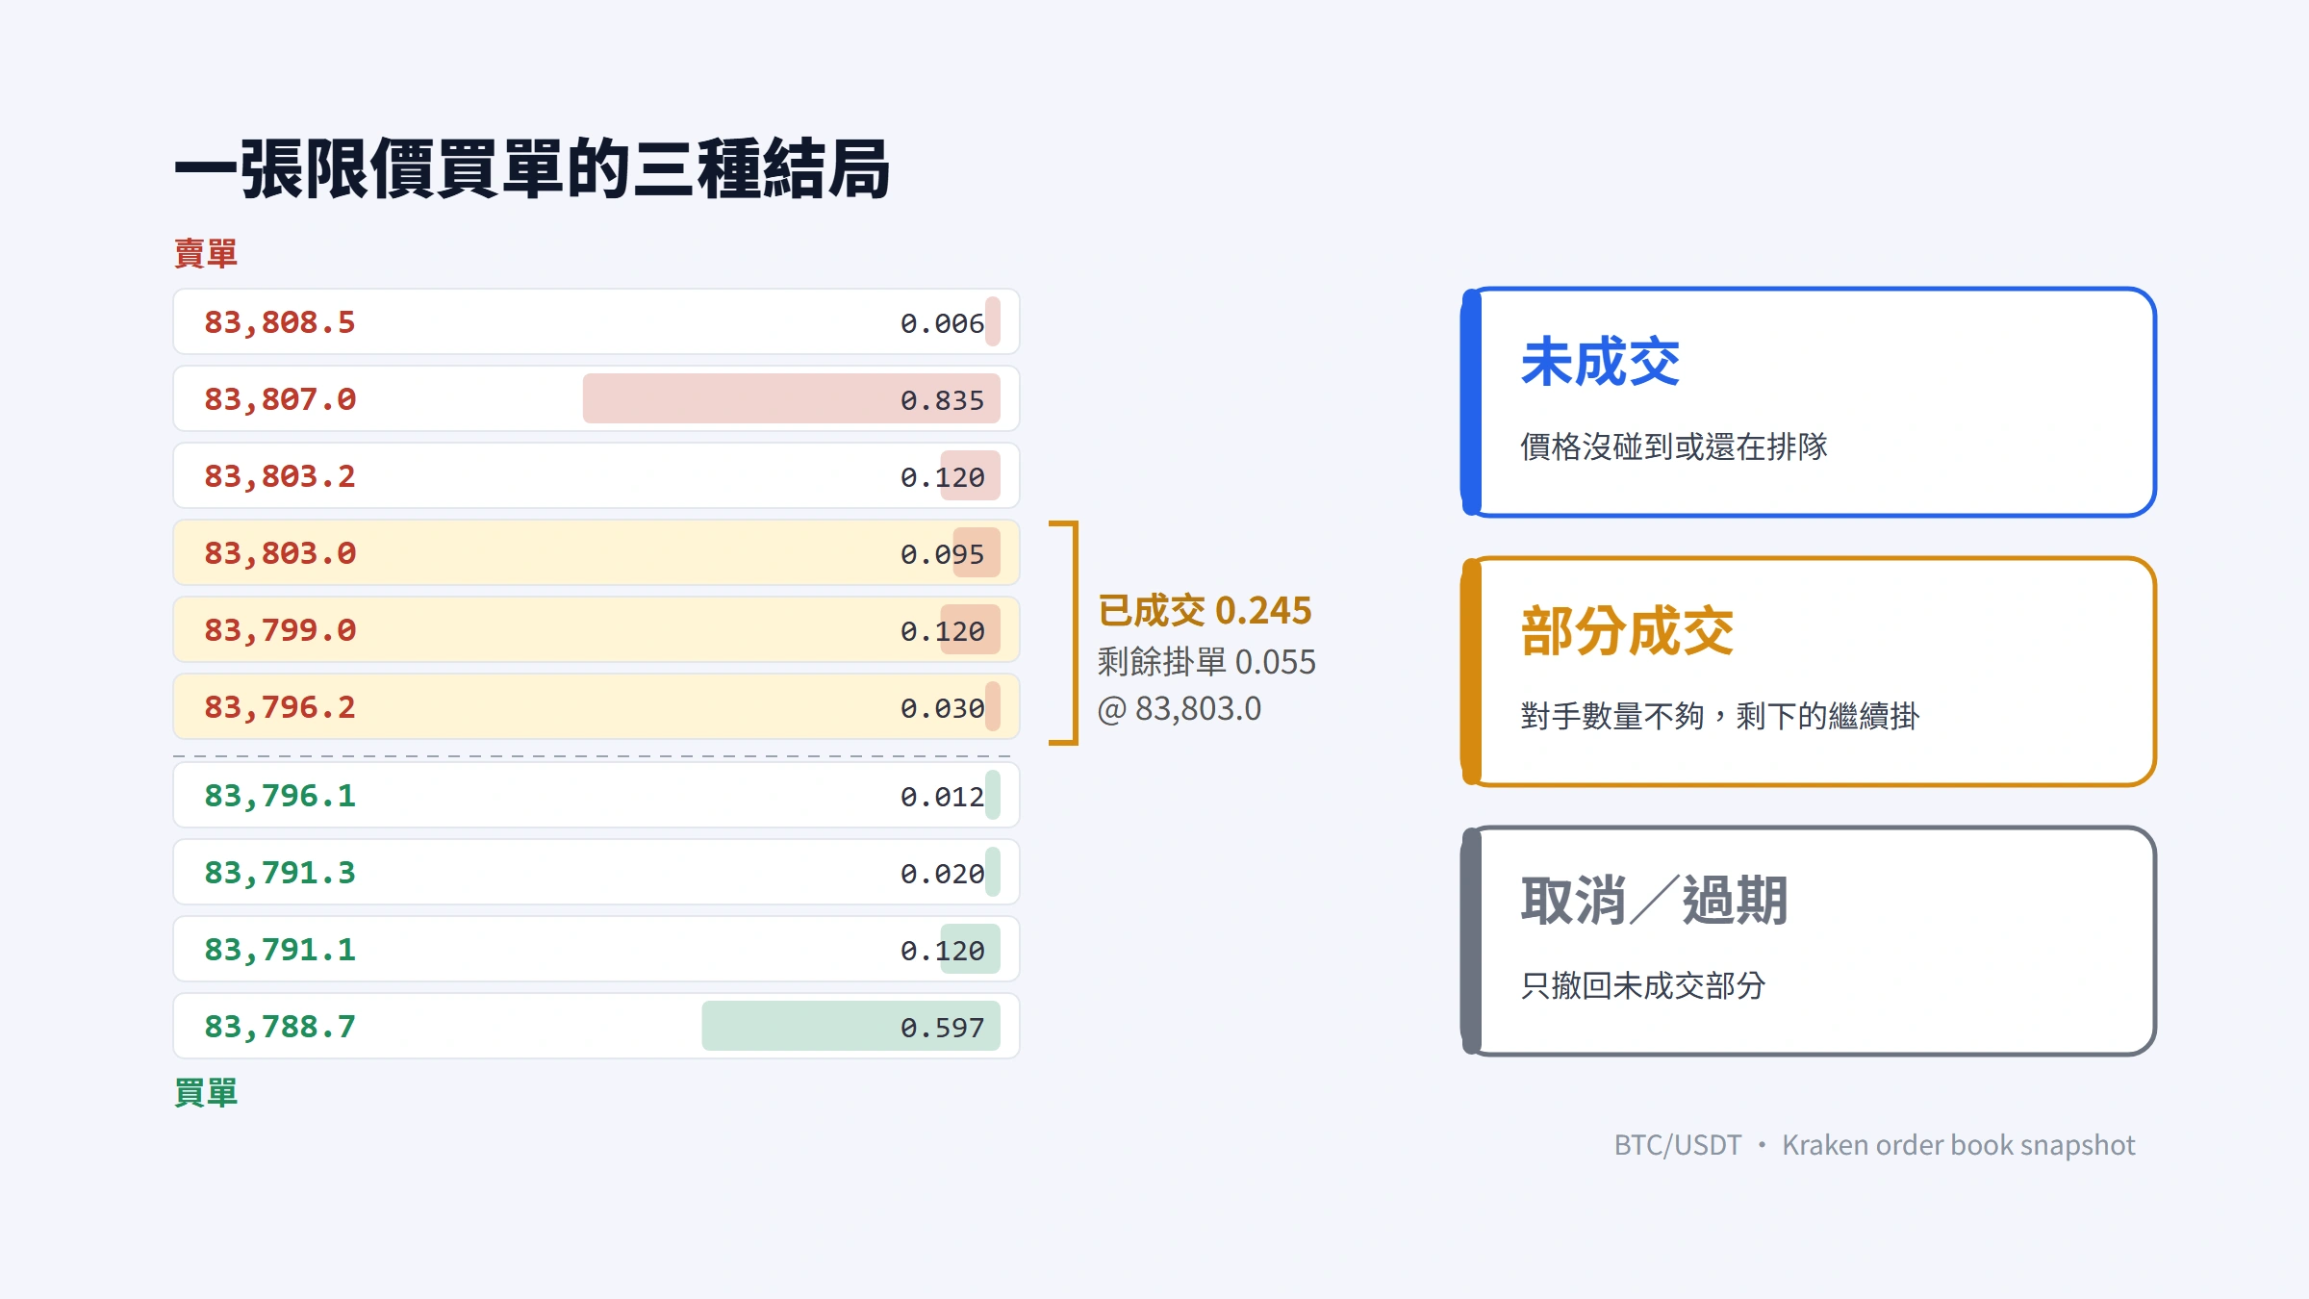Select the quantity 0.012 value
The height and width of the screenshot is (1299, 2309).
coord(942,797)
